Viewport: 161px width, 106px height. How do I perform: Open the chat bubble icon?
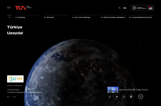[x=141, y=97]
